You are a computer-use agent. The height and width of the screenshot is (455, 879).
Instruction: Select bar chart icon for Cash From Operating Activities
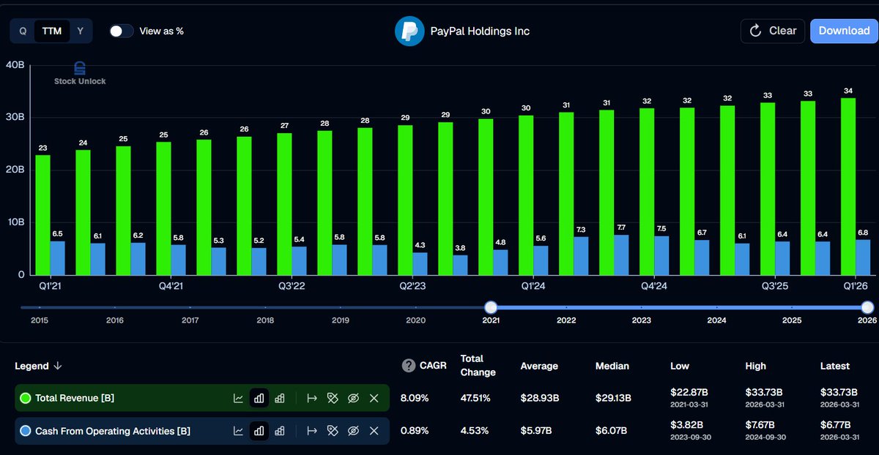pos(259,431)
